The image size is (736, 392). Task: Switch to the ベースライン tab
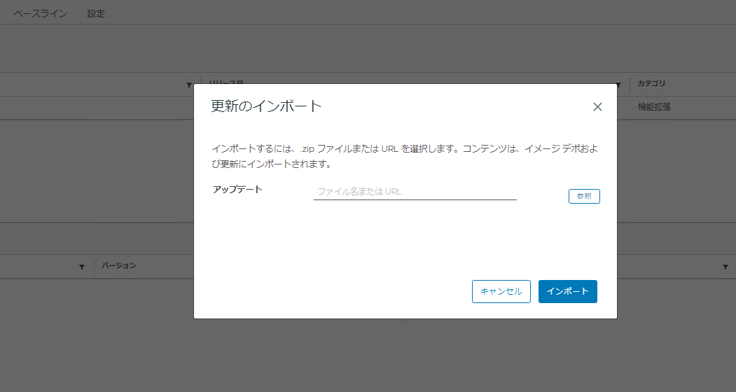point(40,13)
